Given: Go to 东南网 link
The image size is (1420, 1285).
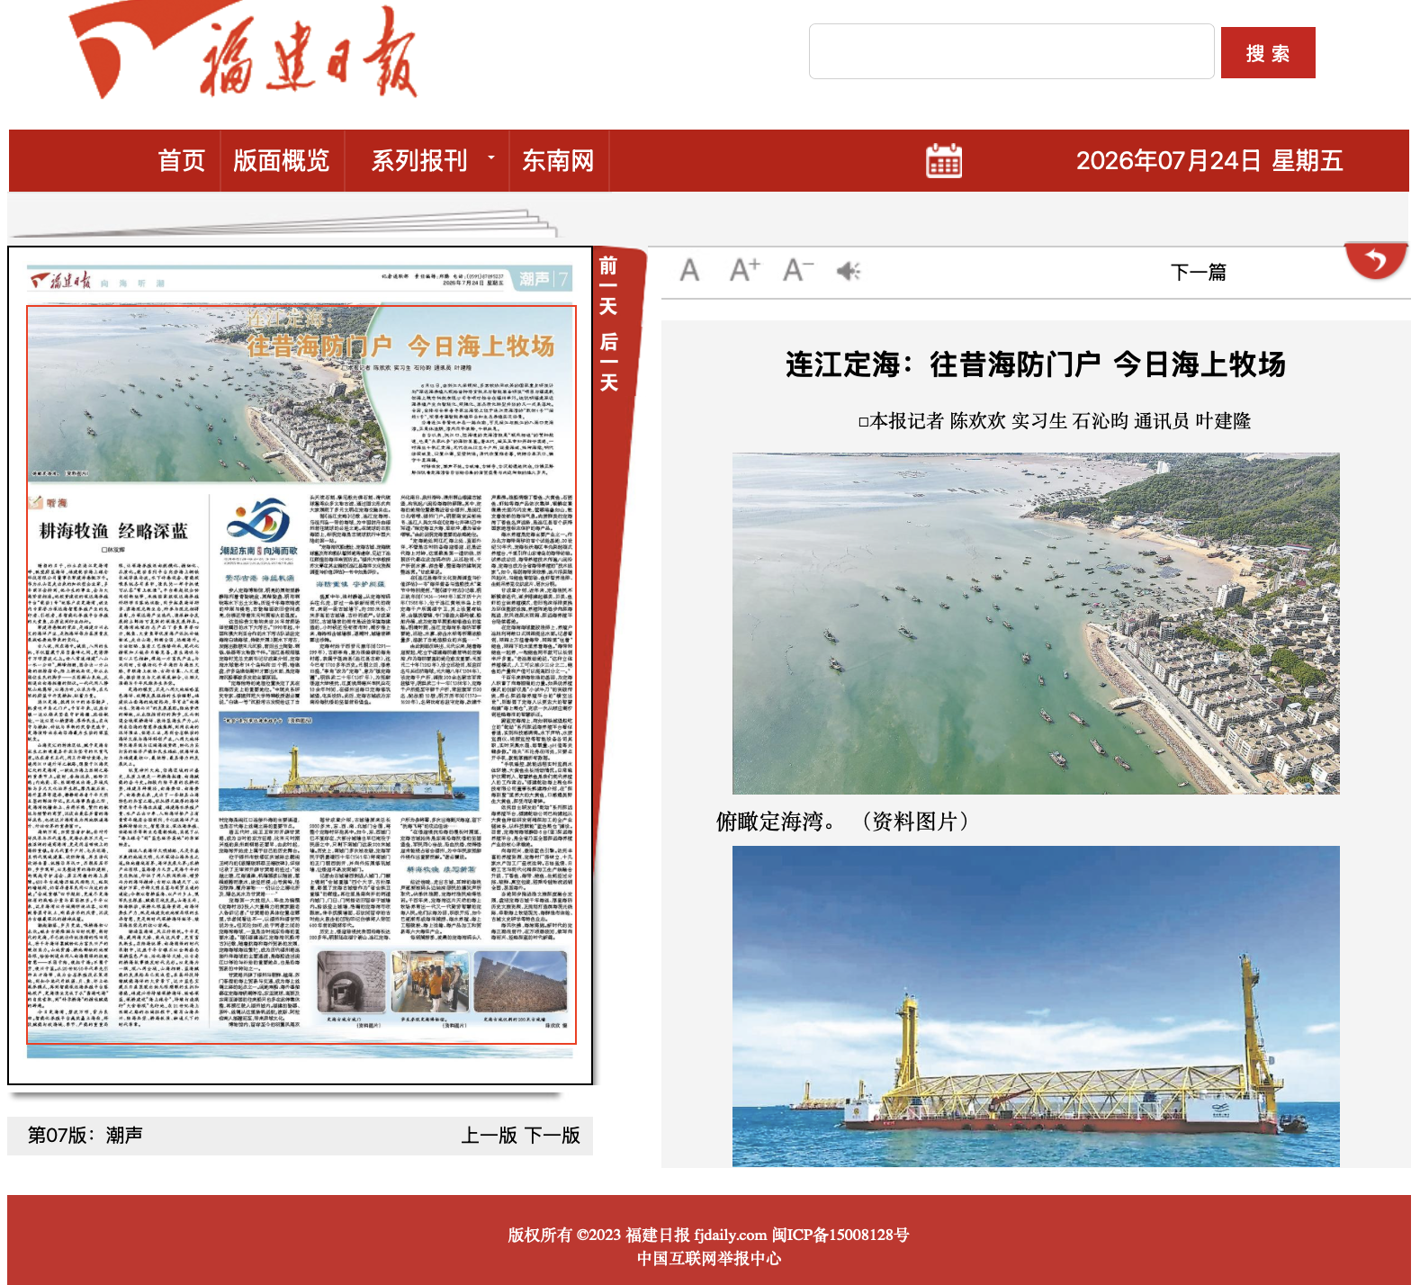Looking at the screenshot, I should [559, 161].
